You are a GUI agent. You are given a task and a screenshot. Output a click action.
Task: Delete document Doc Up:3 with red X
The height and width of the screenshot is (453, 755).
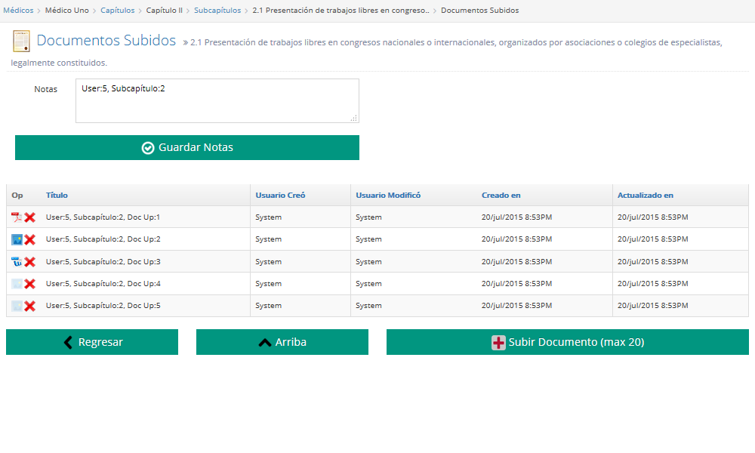(x=30, y=262)
